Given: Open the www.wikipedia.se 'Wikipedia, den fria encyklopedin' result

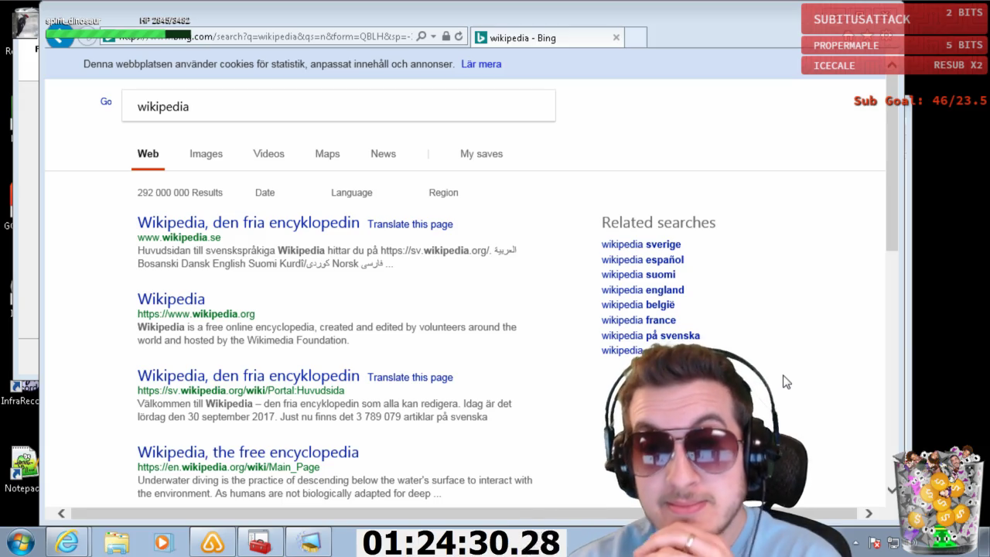Looking at the screenshot, I should pyautogui.click(x=248, y=223).
